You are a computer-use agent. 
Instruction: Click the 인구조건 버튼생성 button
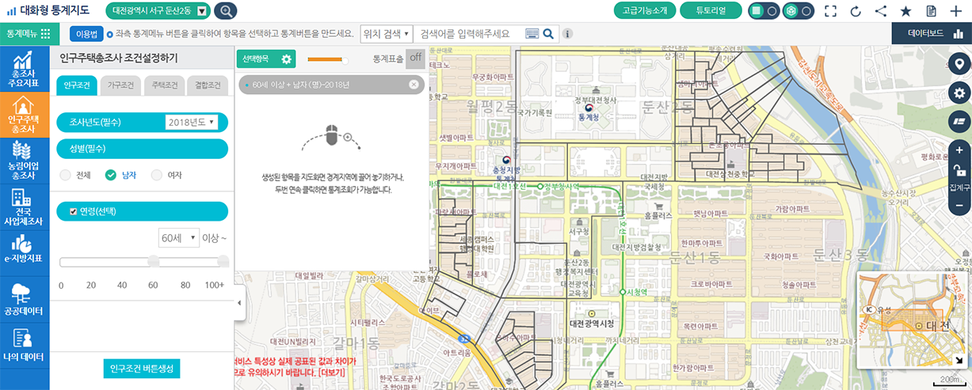[142, 369]
